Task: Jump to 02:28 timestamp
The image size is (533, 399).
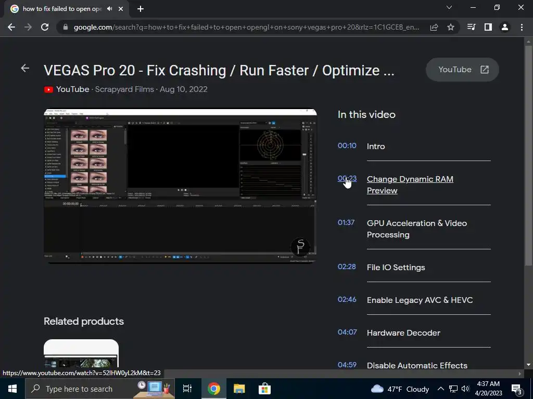Action: [347, 267]
